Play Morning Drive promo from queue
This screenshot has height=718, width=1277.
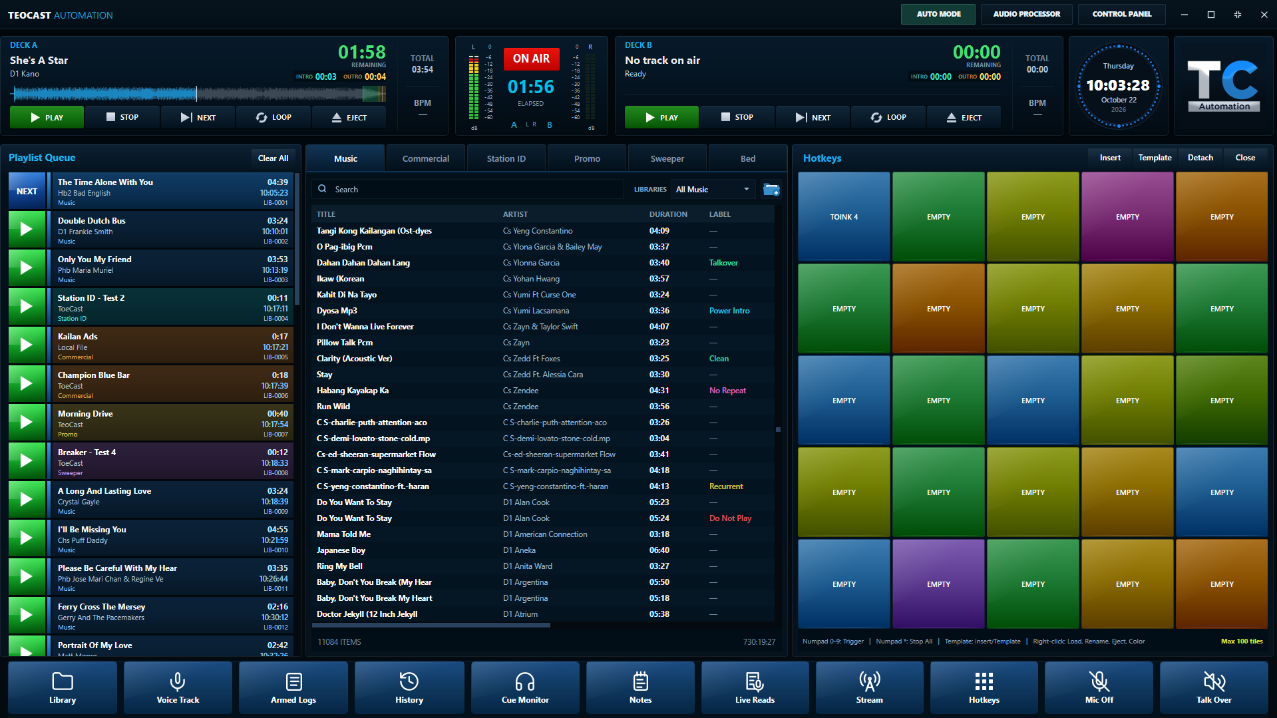(26, 422)
